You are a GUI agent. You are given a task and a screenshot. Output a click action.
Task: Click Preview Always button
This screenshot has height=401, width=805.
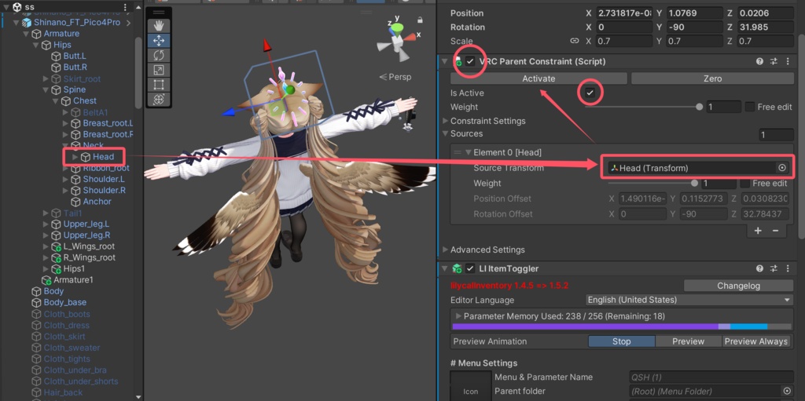[x=755, y=341]
